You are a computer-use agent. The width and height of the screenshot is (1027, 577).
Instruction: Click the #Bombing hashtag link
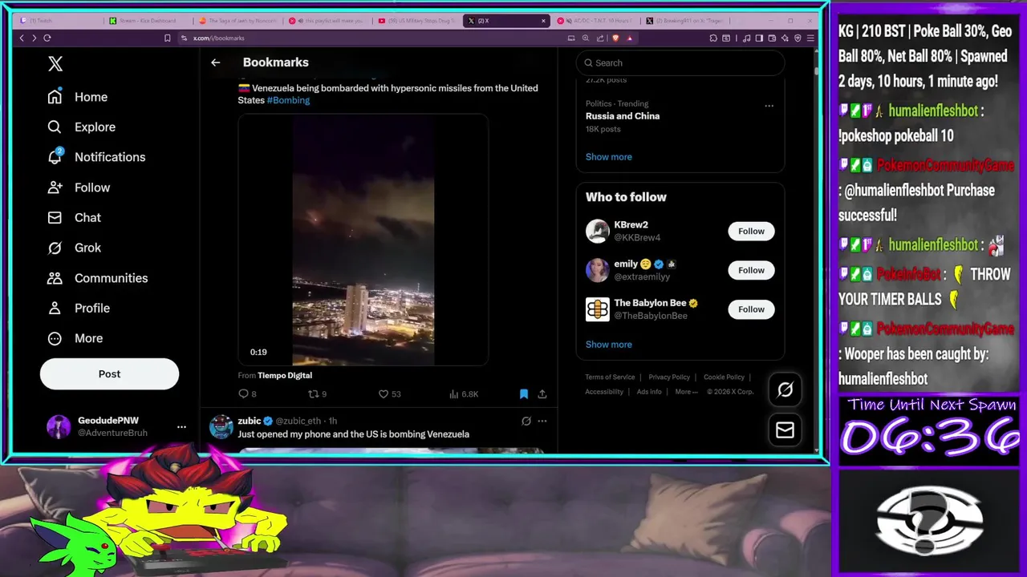[x=288, y=100]
